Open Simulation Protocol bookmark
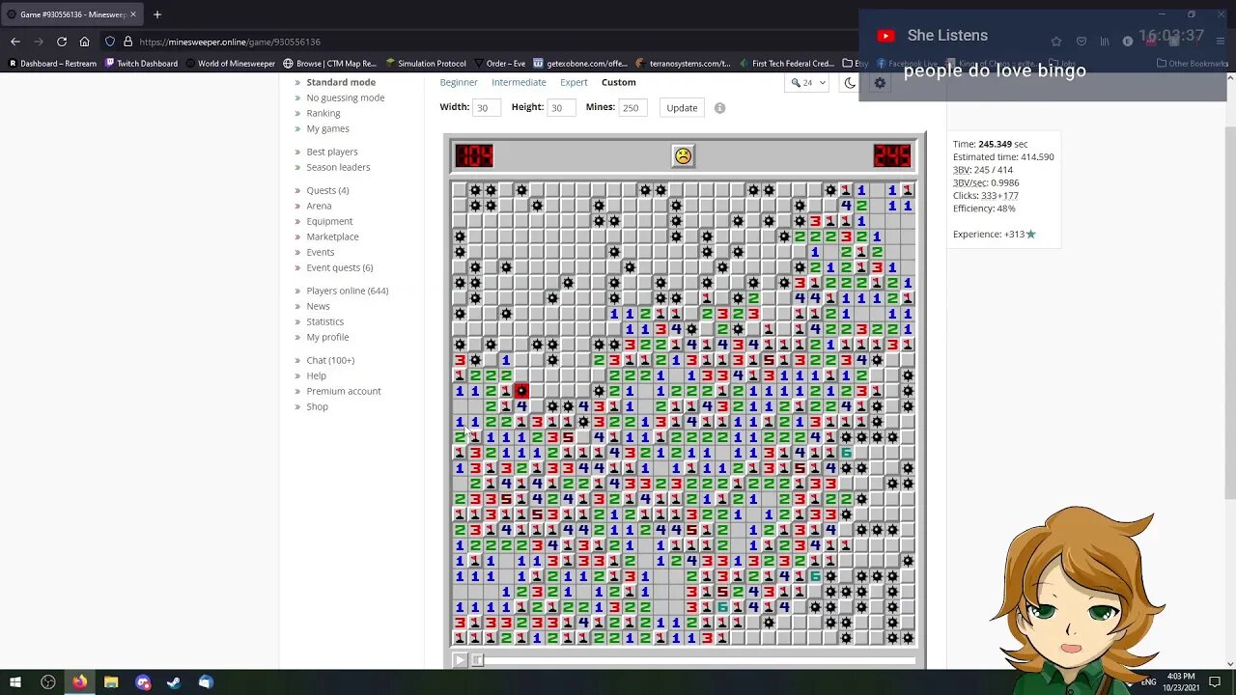 [425, 64]
